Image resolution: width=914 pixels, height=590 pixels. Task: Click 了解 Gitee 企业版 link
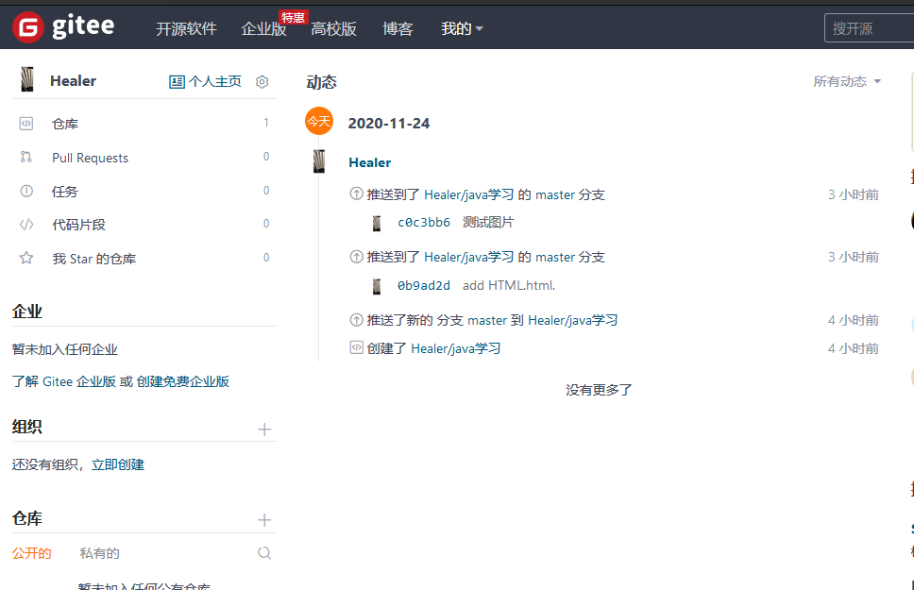63,381
